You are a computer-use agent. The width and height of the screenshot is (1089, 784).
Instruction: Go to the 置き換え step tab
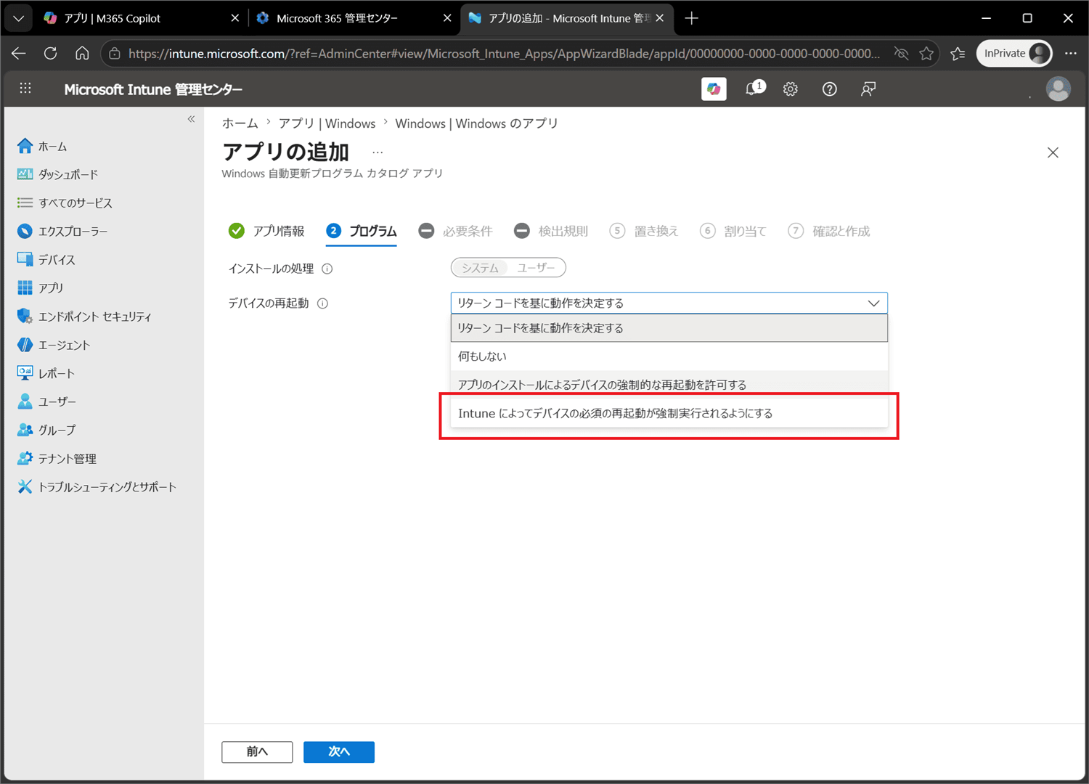click(x=644, y=231)
